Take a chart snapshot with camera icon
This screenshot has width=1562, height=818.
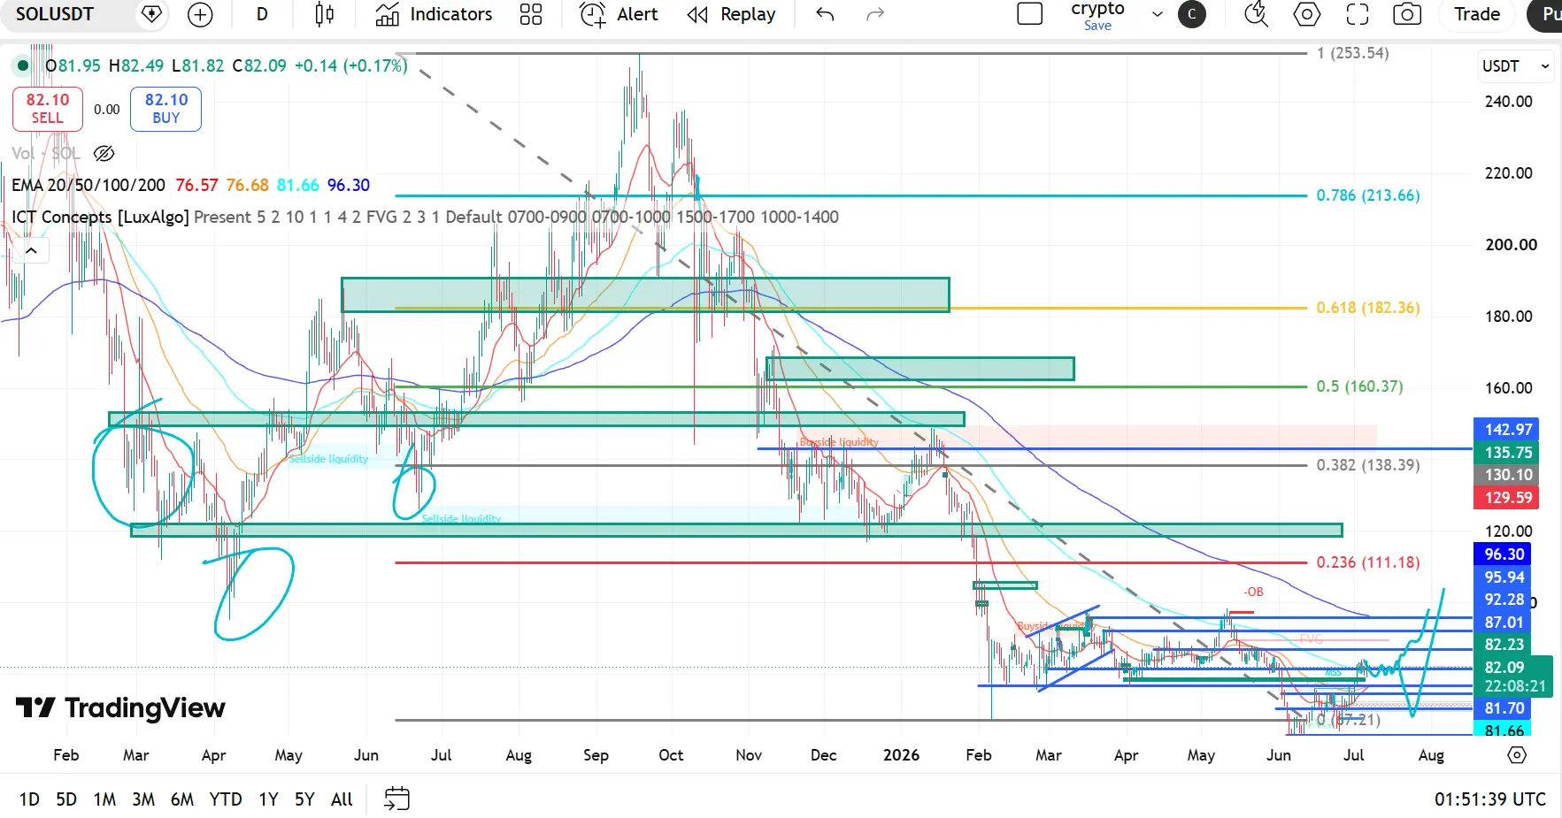(1407, 14)
